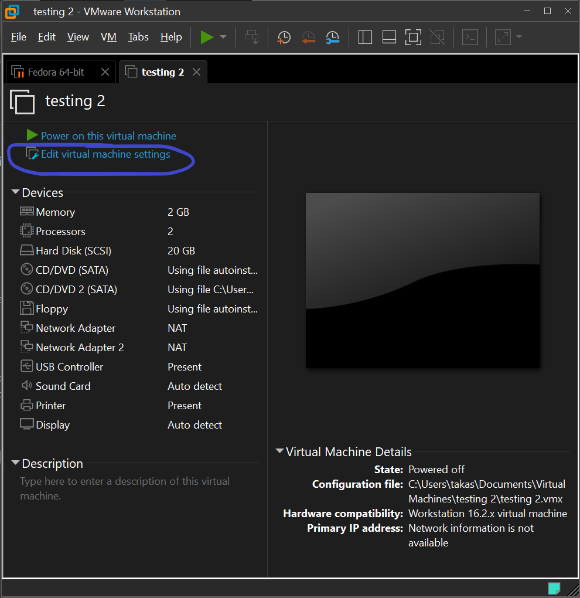Screen dimensions: 580x598
Task: Open the Tabs menu
Action: click(138, 37)
